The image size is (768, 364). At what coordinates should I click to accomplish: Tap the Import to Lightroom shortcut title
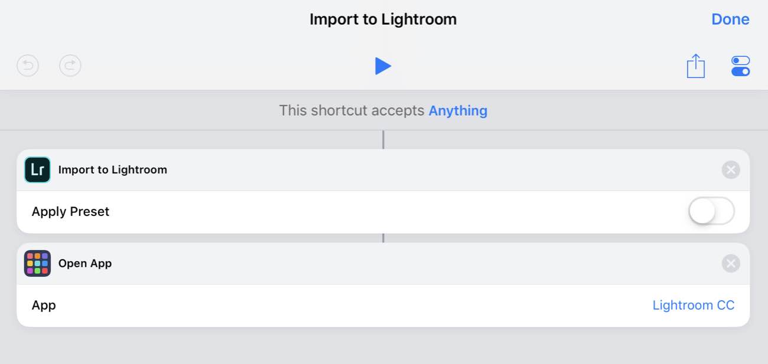383,19
